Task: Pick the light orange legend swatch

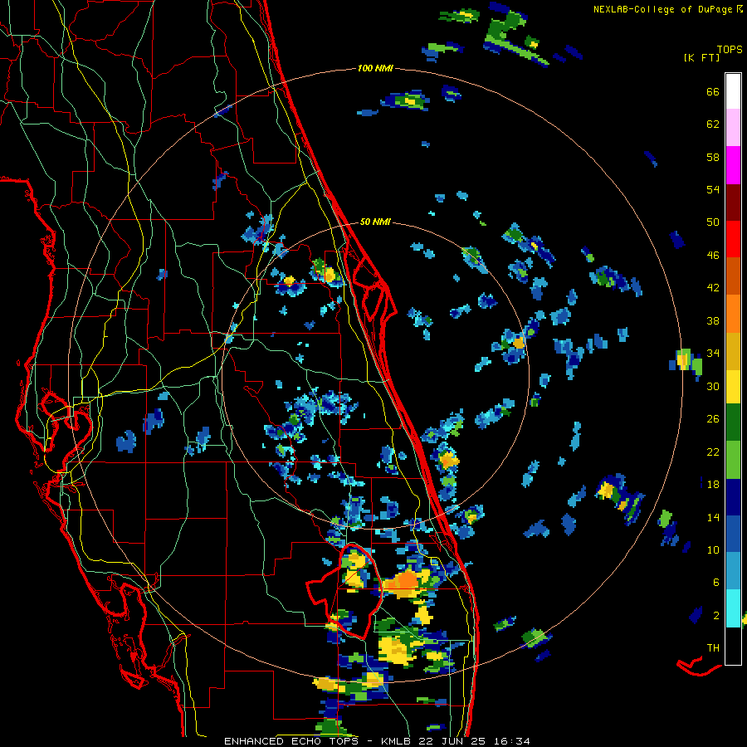Action: 733,314
